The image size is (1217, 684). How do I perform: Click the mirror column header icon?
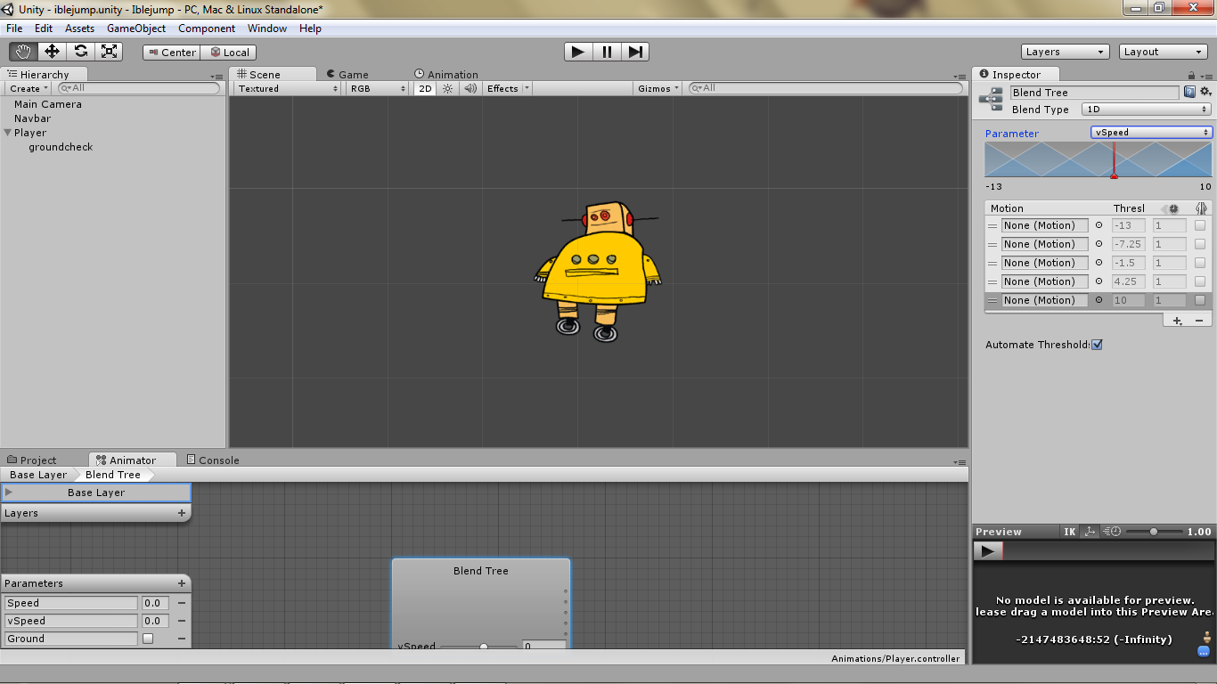coord(1201,208)
